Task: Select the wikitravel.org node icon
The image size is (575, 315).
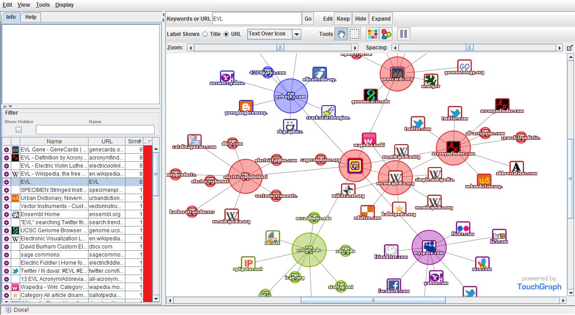Action: [348, 190]
